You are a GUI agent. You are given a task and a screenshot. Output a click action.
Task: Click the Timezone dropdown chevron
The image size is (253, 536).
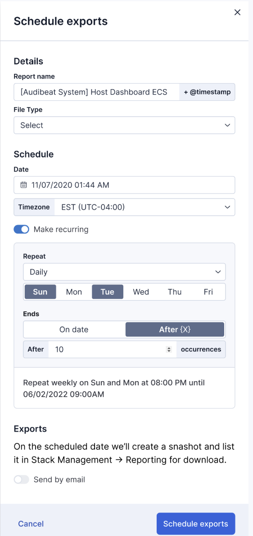tap(227, 207)
